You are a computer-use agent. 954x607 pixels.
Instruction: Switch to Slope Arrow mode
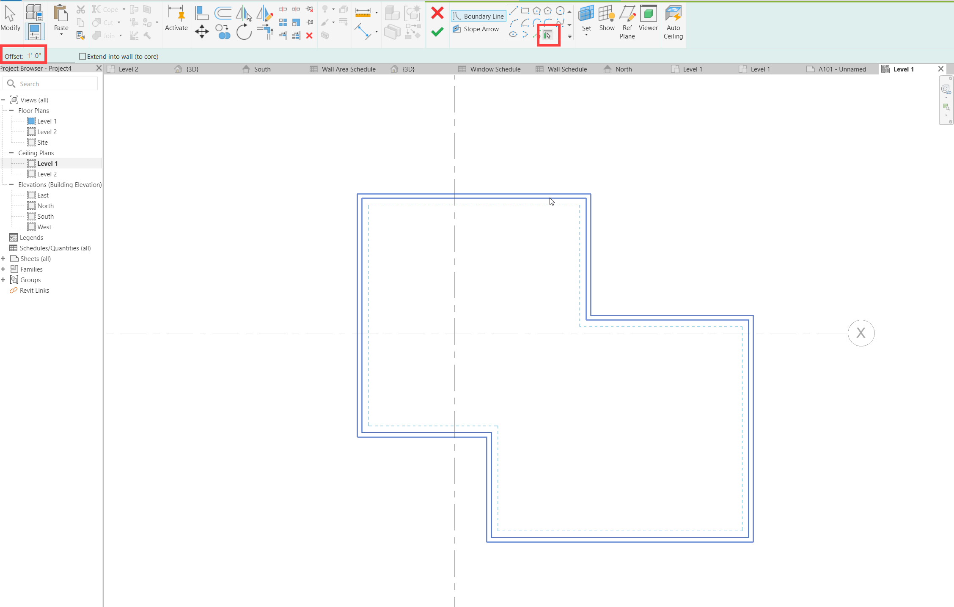(476, 29)
